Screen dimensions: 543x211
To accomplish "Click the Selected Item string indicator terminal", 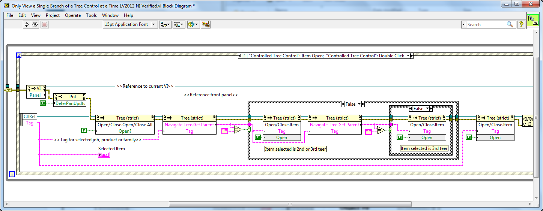I will pyautogui.click(x=104, y=155).
